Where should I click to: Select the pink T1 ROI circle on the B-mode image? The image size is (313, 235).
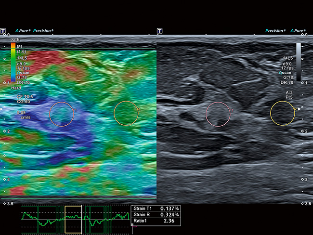click(218, 114)
